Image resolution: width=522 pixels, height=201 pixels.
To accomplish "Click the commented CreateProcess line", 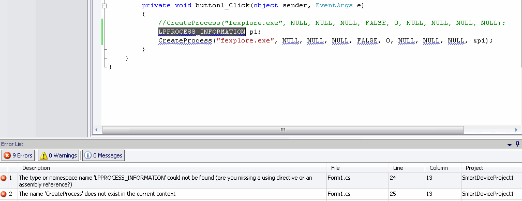I will tap(332, 23).
